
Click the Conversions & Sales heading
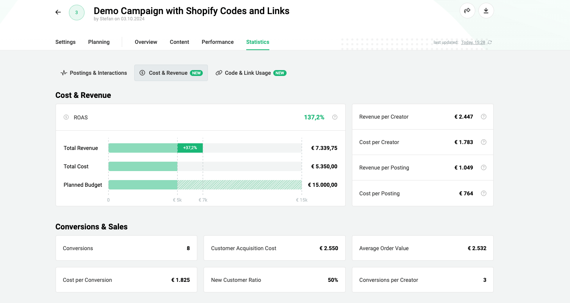[x=92, y=227]
